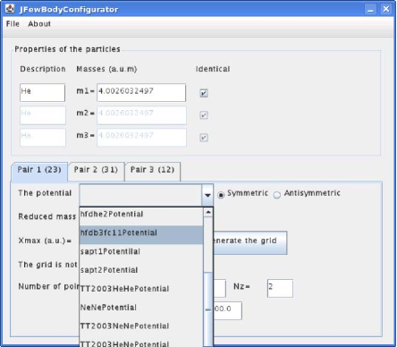Toggle the Identical checkbox for m1
Image resolution: width=397 pixels, height=347 pixels.
click(x=204, y=93)
